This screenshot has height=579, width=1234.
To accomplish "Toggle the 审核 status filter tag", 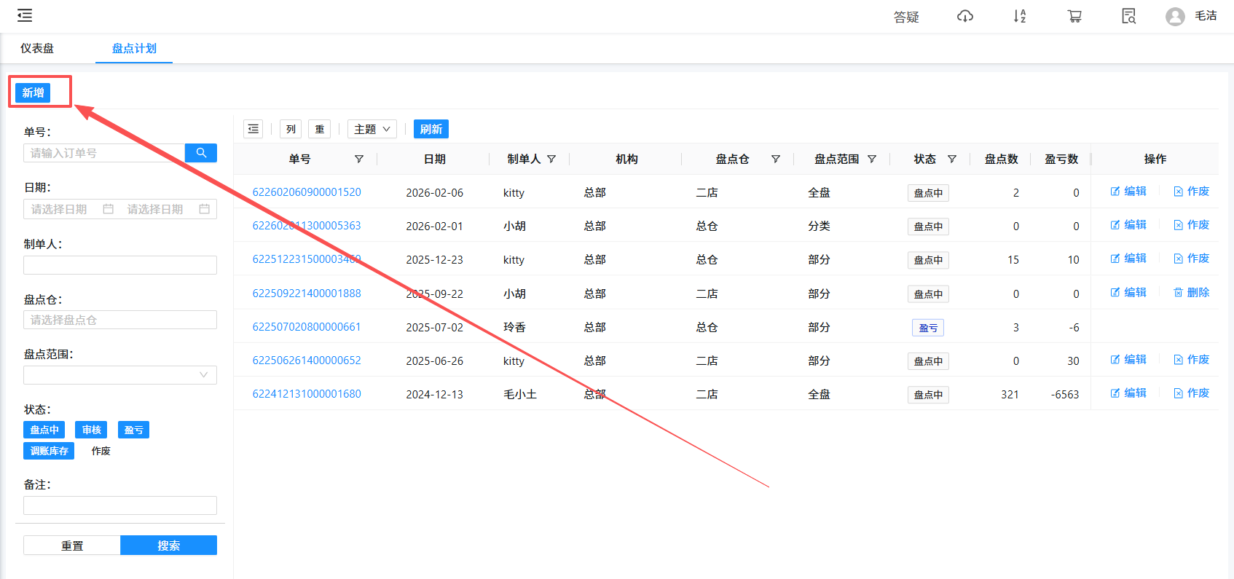I will [x=91, y=430].
